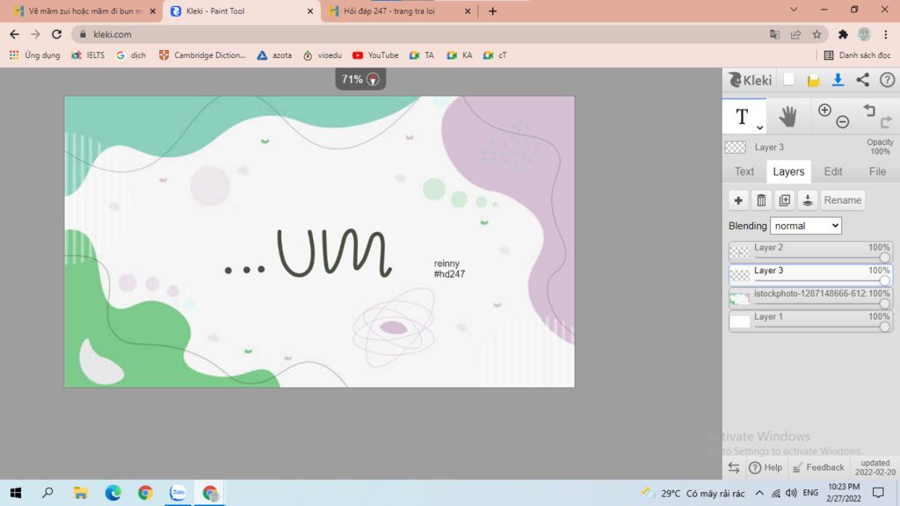
Task: Zoom out with the minus magnifier
Action: [842, 121]
